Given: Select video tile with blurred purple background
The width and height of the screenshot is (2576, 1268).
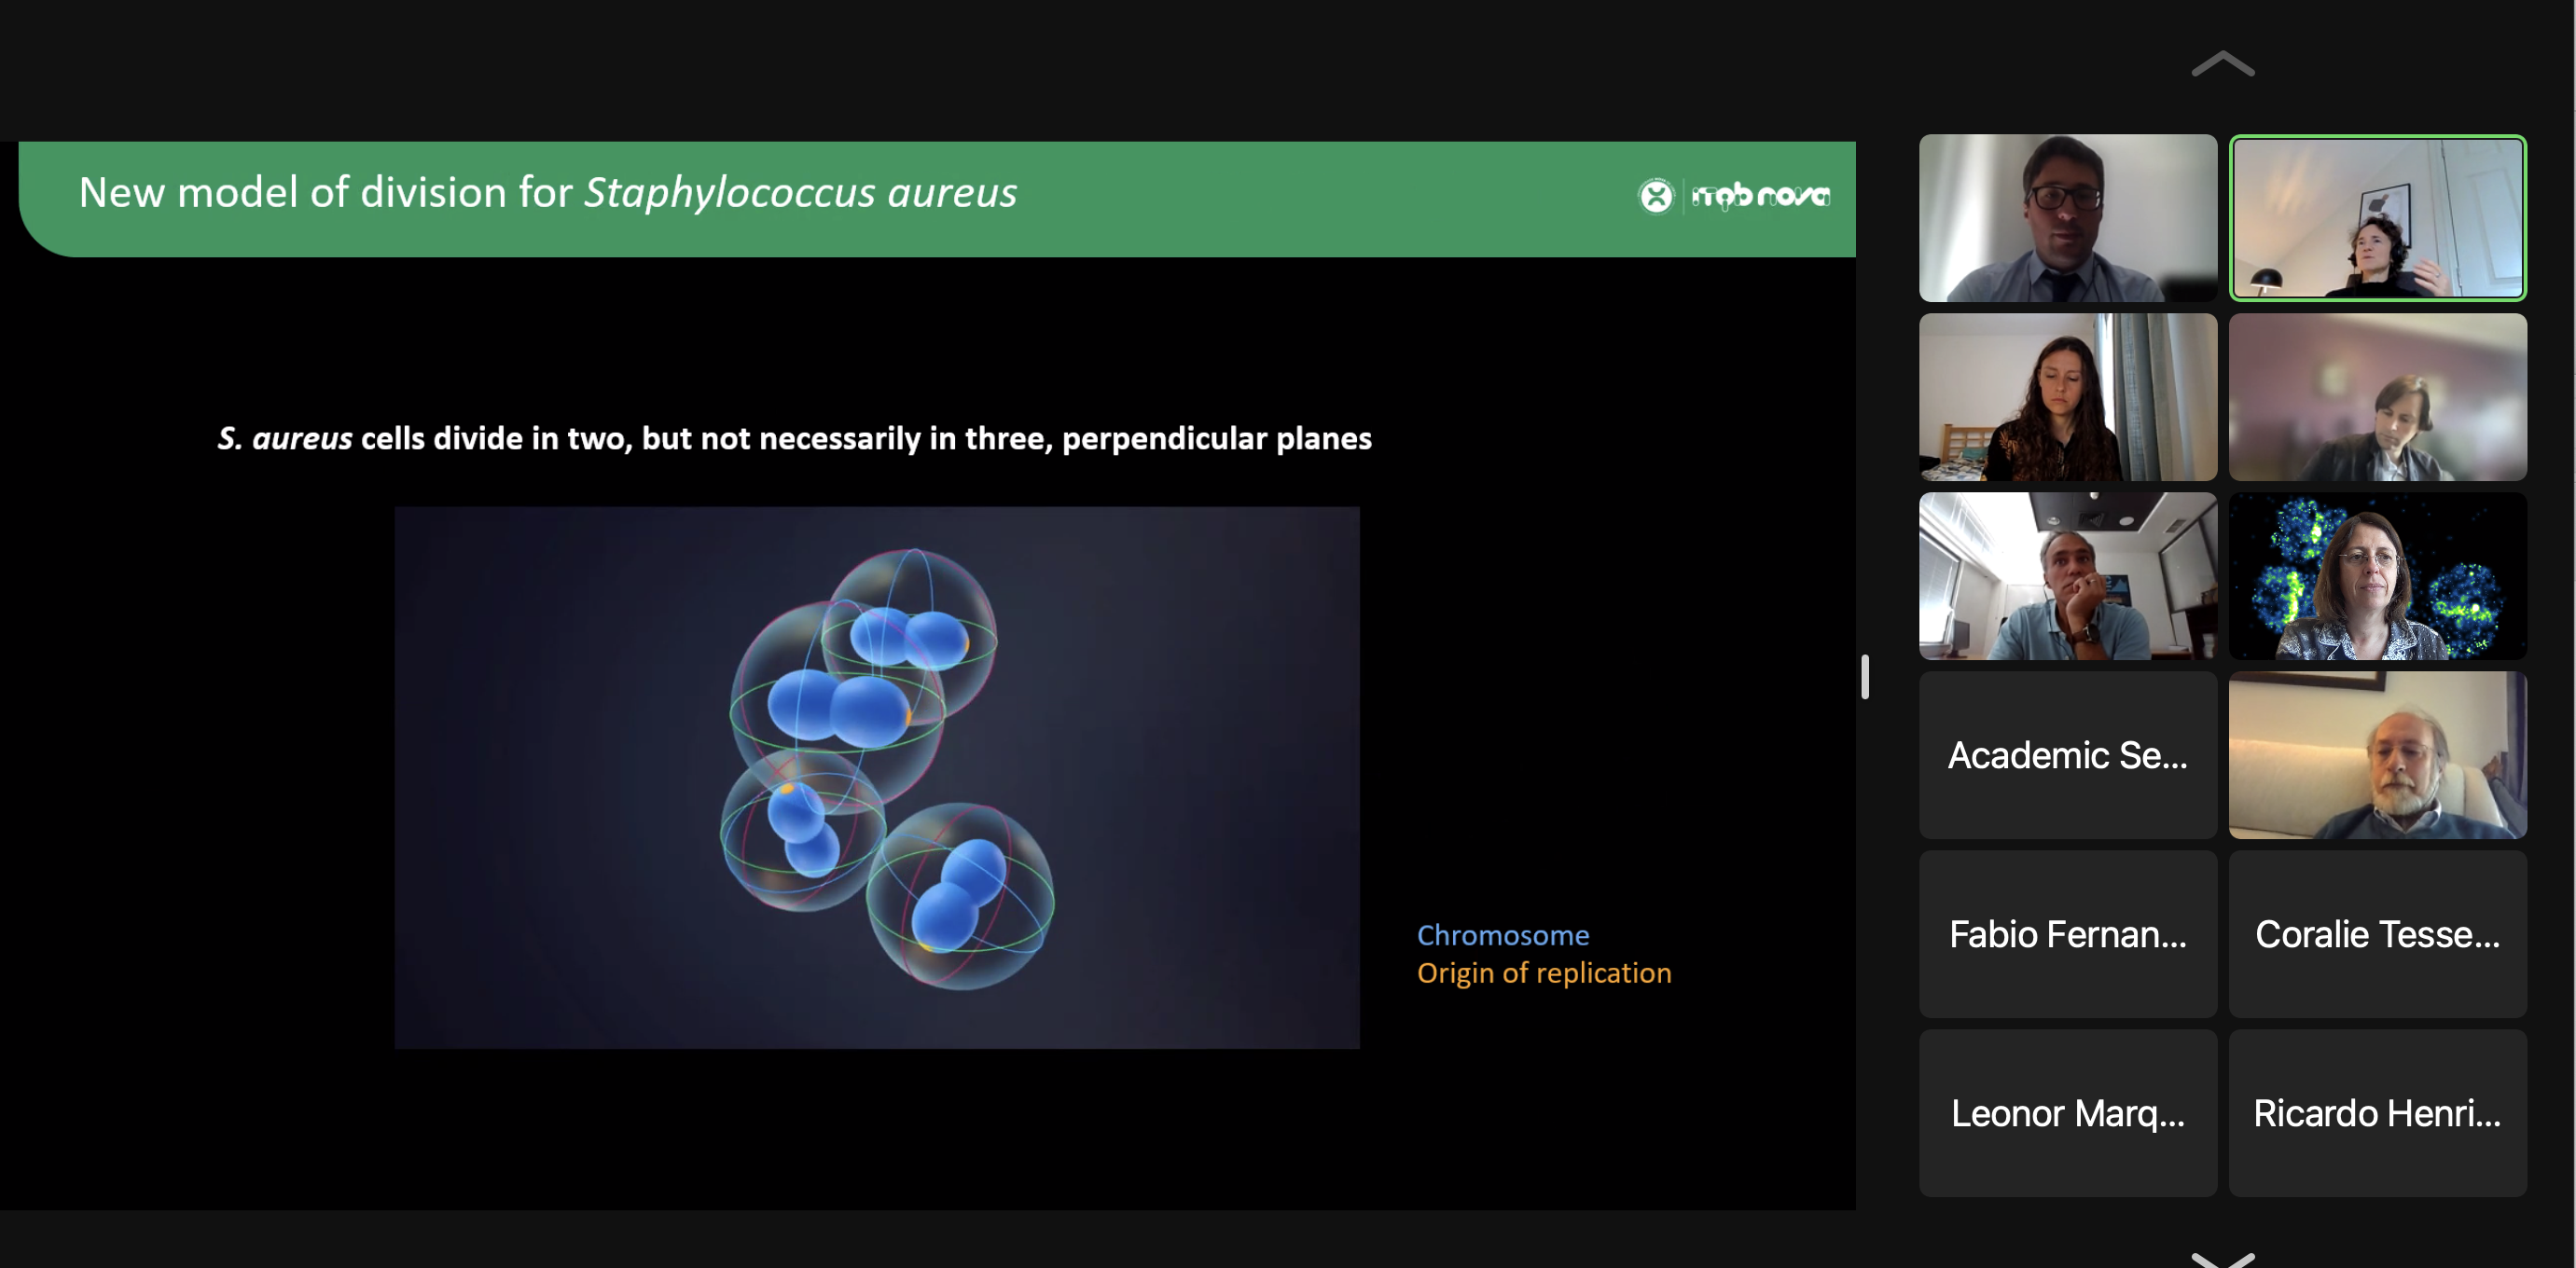Looking at the screenshot, I should click(x=2377, y=397).
